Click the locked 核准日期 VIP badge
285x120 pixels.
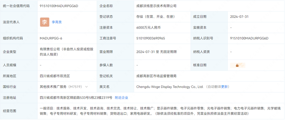238,65
